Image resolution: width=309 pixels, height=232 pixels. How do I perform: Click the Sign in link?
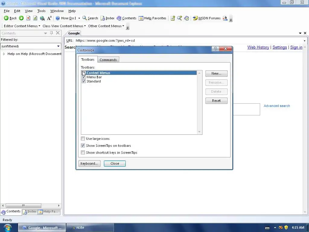(296, 47)
